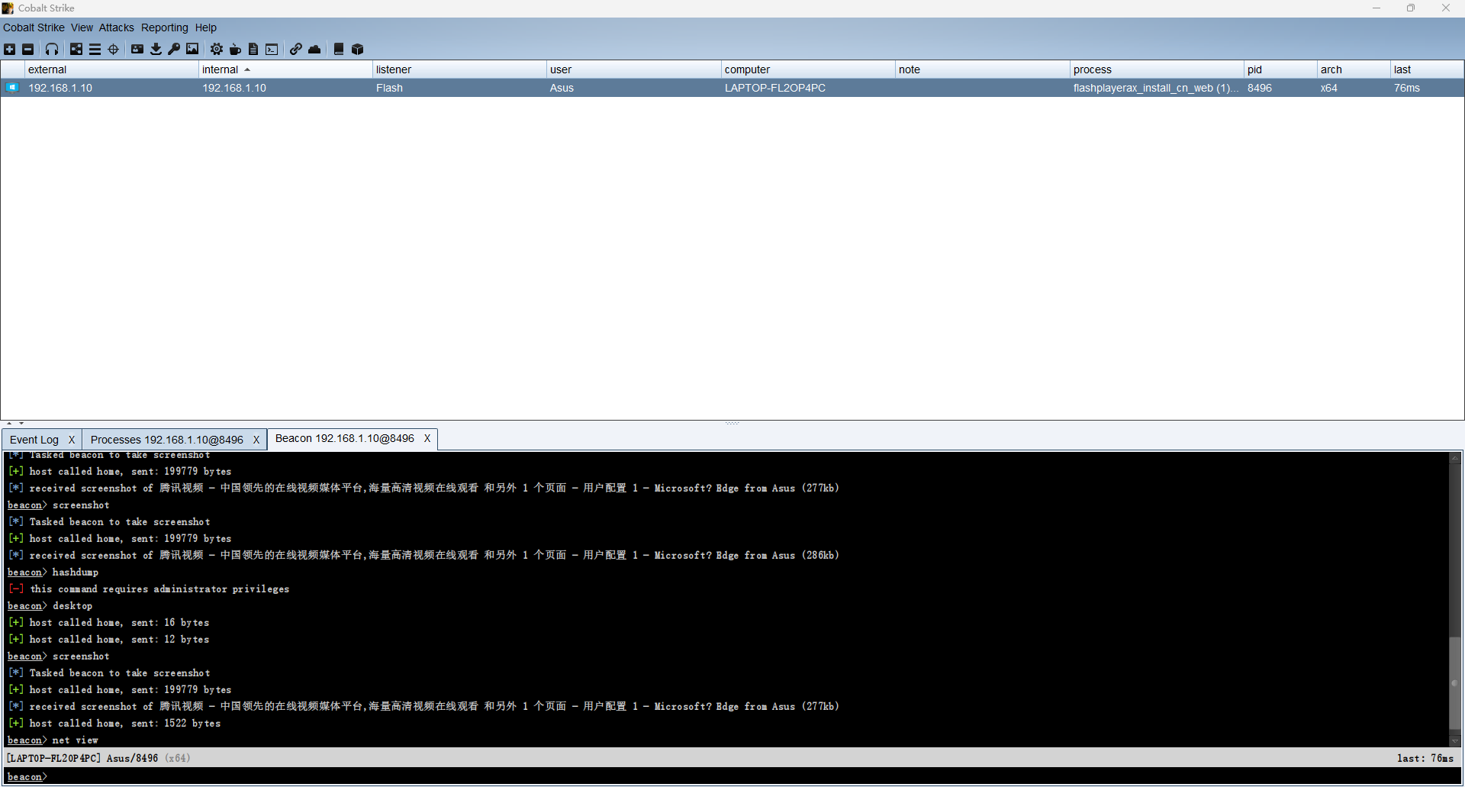1465x787 pixels.
Task: Select the Beacon 192.168.1.10@8496 tab
Action: [x=345, y=438]
